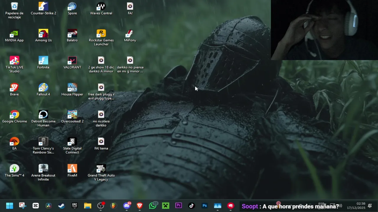
Task: Select the Balatro game icon
Action: click(x=72, y=35)
